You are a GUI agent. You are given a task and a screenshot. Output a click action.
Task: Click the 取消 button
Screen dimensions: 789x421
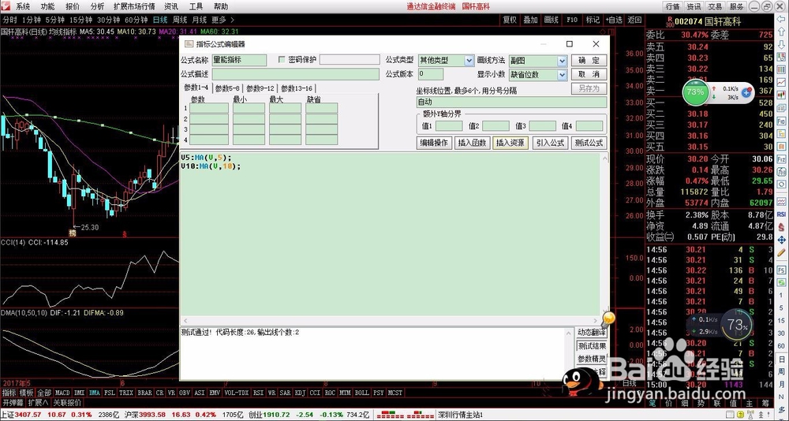click(589, 74)
